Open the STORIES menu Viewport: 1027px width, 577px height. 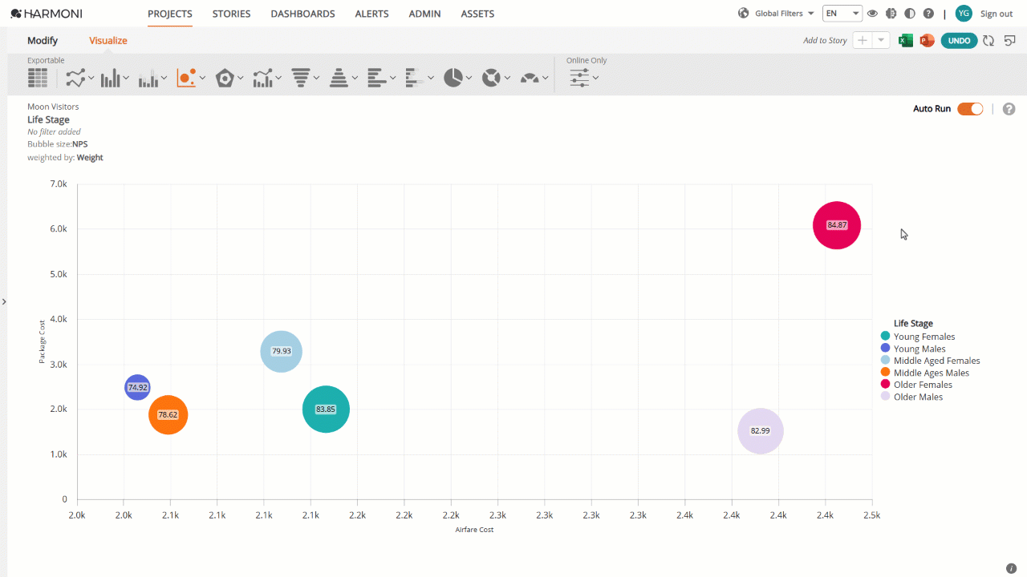[x=231, y=14]
